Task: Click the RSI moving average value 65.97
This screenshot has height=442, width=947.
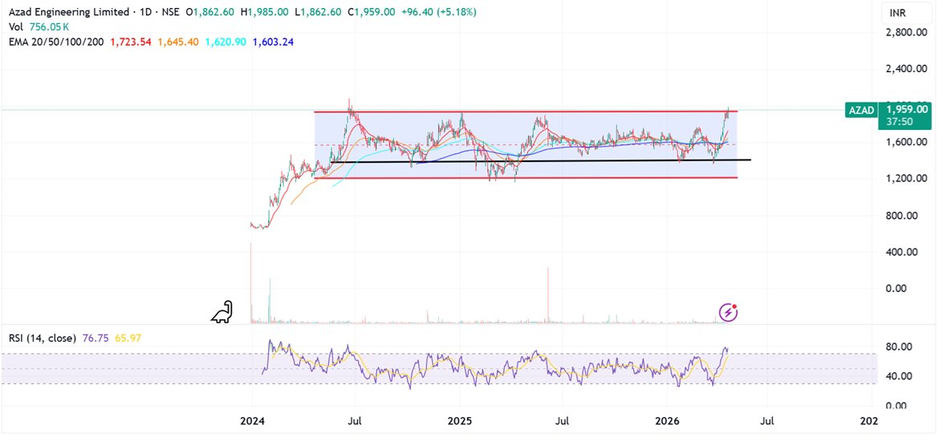Action: [128, 339]
